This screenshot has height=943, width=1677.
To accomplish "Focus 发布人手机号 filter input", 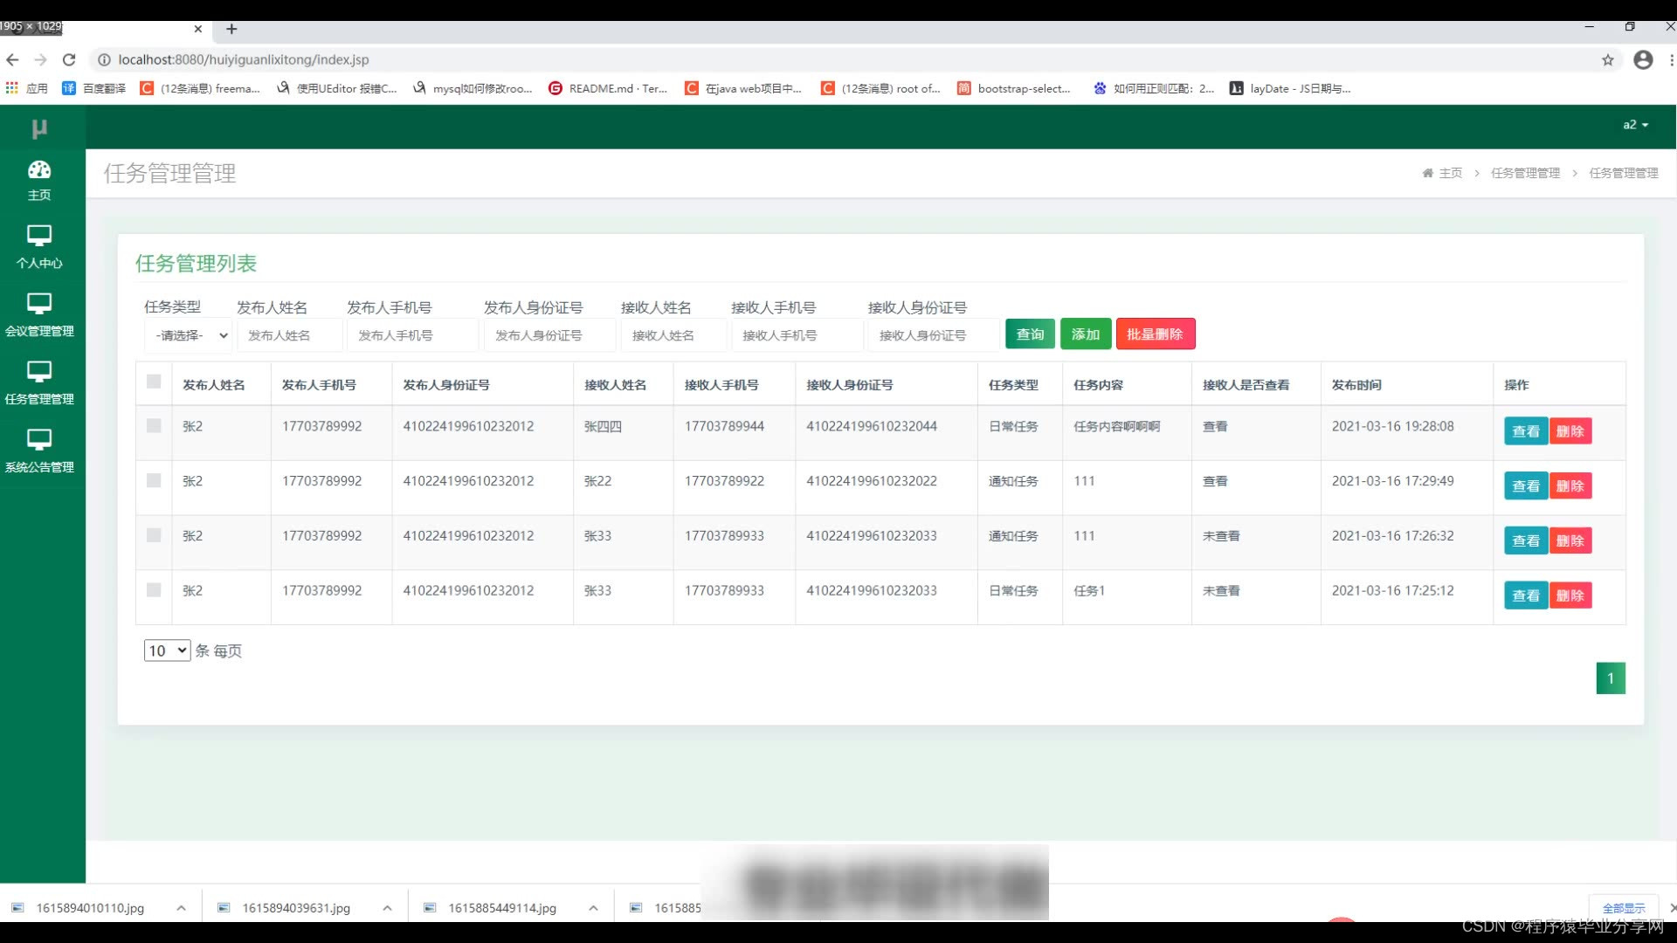I will (x=412, y=335).
